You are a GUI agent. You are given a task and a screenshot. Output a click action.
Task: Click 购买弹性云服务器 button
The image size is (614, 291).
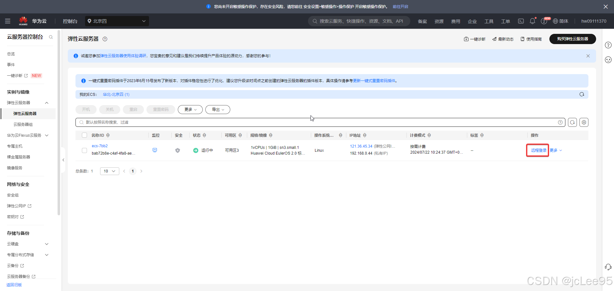(x=573, y=39)
